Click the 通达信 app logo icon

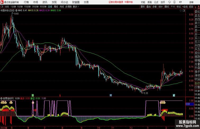(x=2, y=2)
